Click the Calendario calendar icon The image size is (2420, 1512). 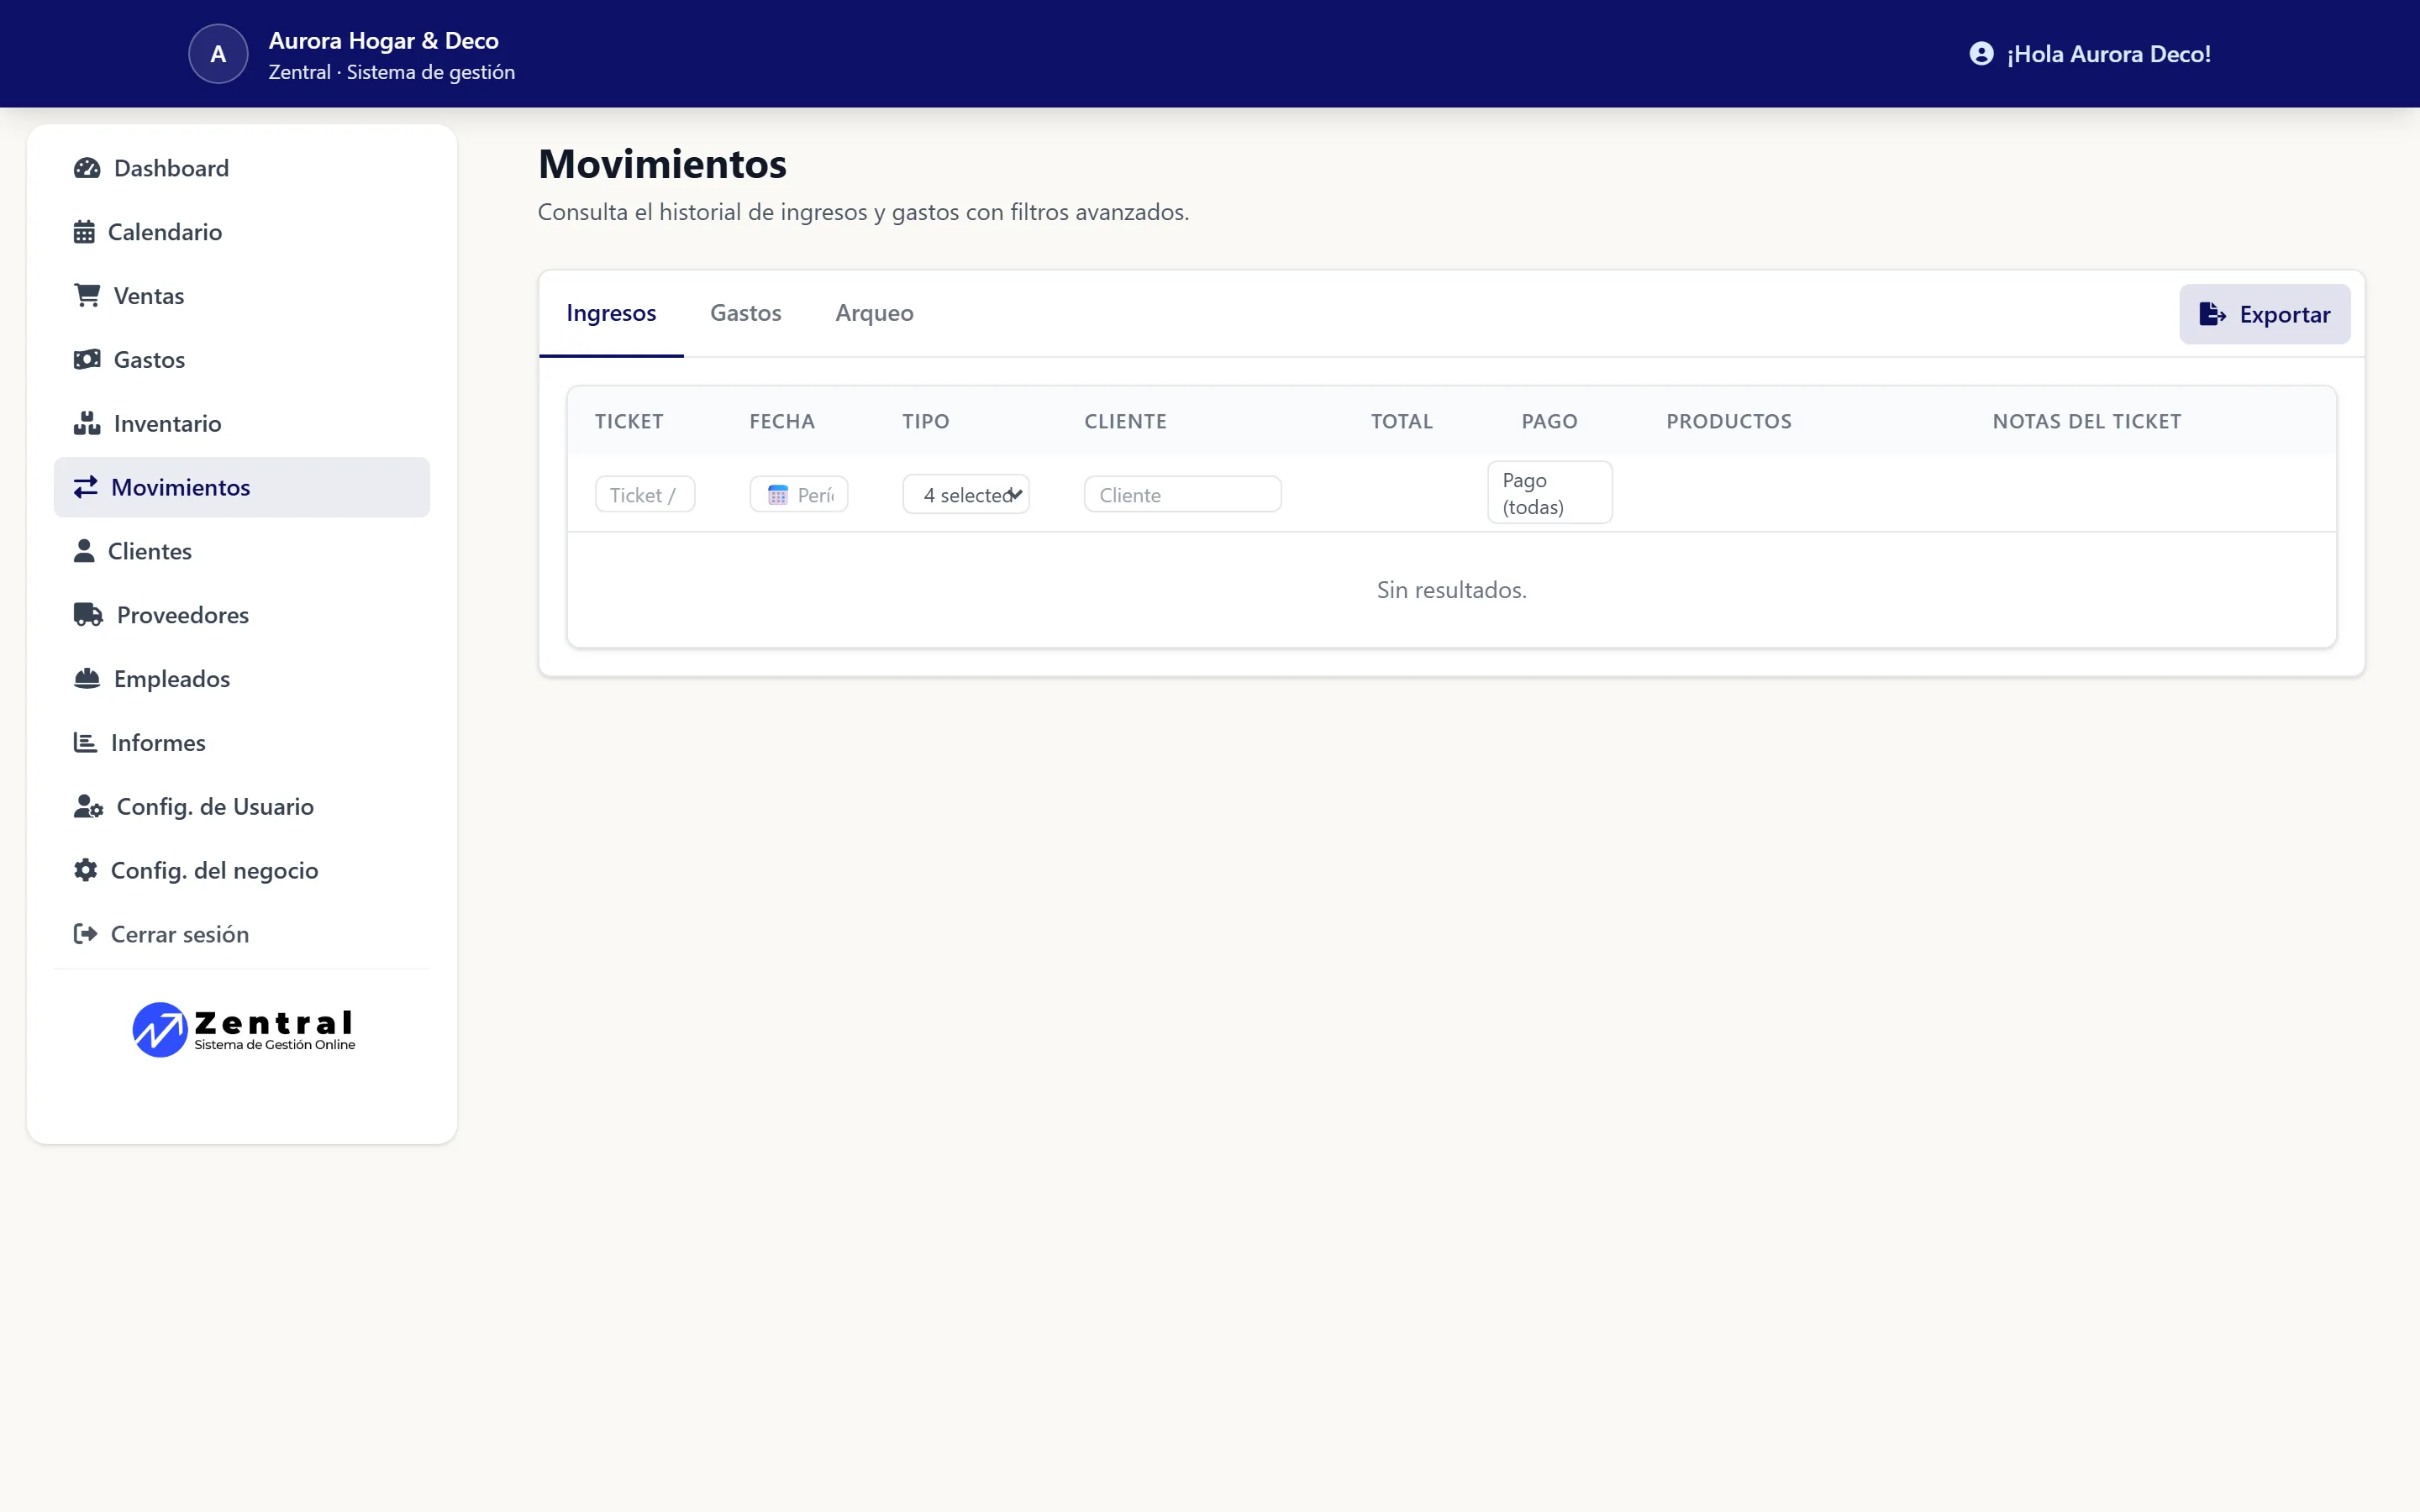click(x=84, y=232)
